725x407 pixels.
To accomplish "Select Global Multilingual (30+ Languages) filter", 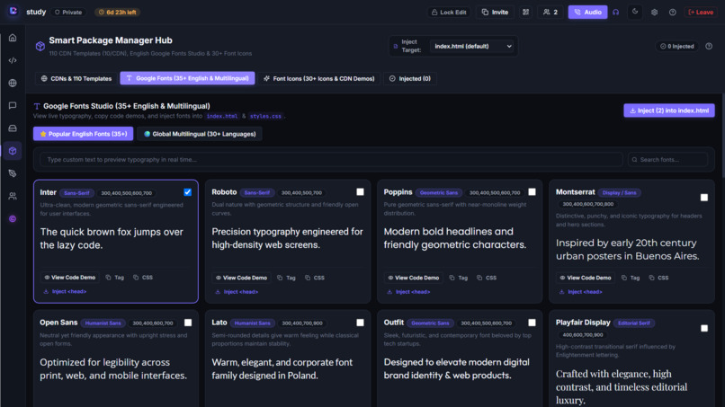I will pyautogui.click(x=200, y=134).
